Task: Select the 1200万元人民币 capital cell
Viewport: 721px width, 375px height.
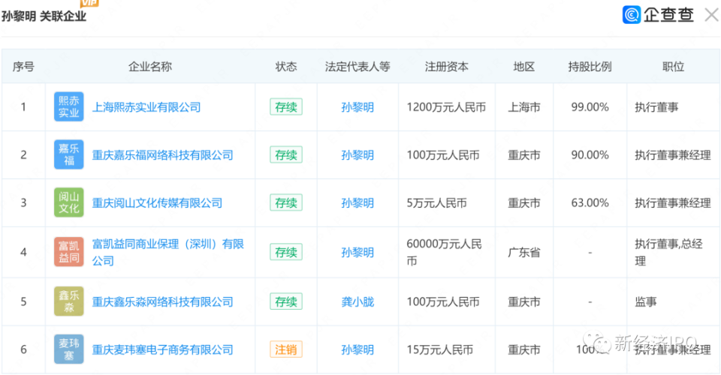Action: point(446,107)
